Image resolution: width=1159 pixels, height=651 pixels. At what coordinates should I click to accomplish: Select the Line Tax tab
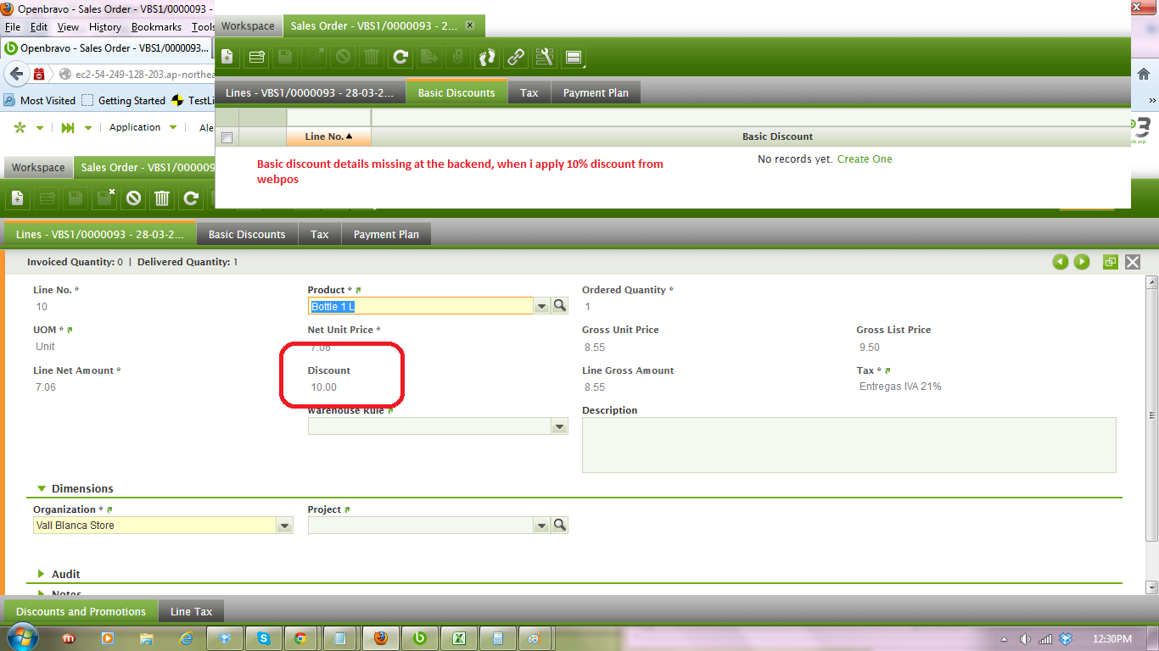(x=191, y=611)
